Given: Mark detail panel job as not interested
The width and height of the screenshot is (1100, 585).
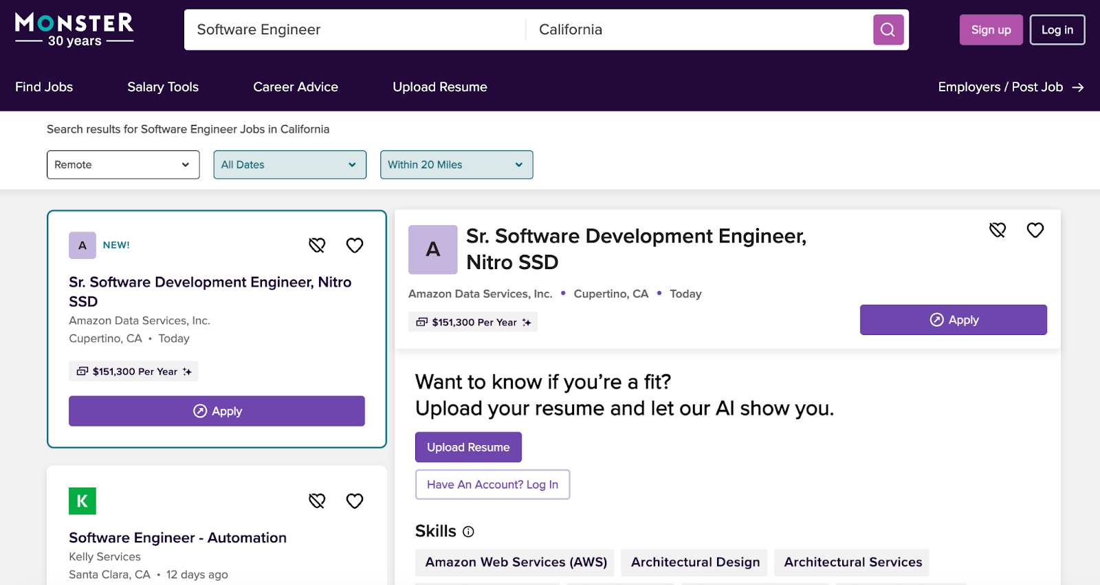Looking at the screenshot, I should [998, 230].
